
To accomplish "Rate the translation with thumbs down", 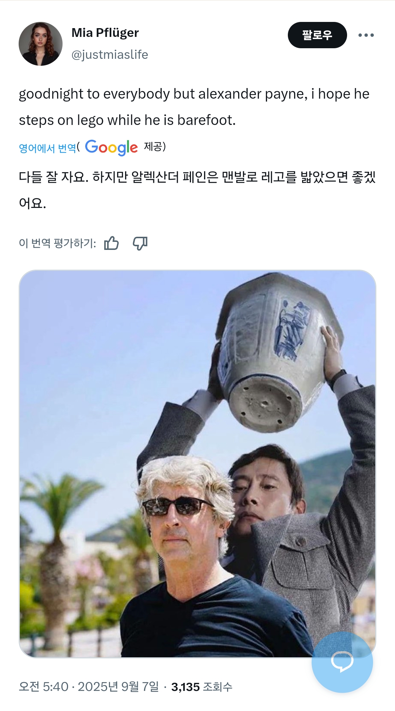I will [x=140, y=243].
